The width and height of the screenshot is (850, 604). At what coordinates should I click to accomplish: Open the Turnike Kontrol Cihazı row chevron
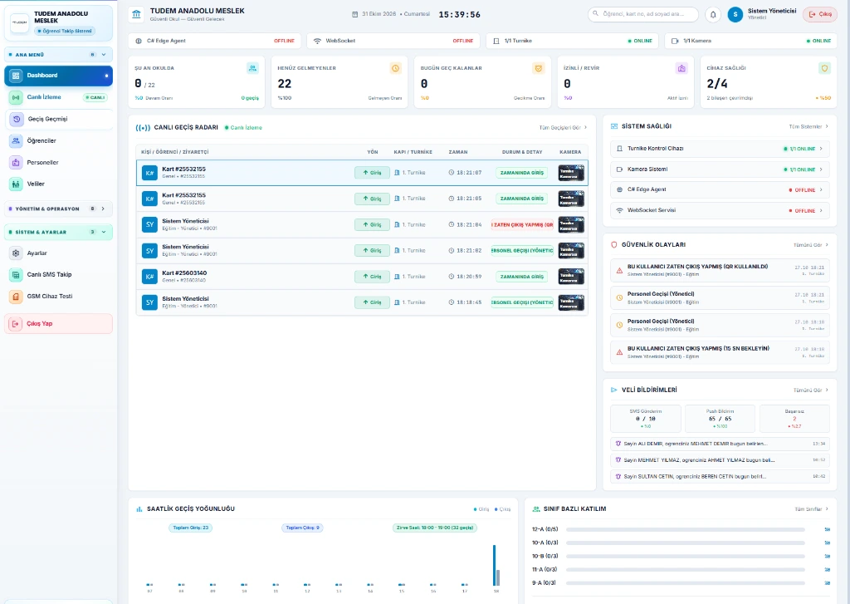tap(821, 149)
